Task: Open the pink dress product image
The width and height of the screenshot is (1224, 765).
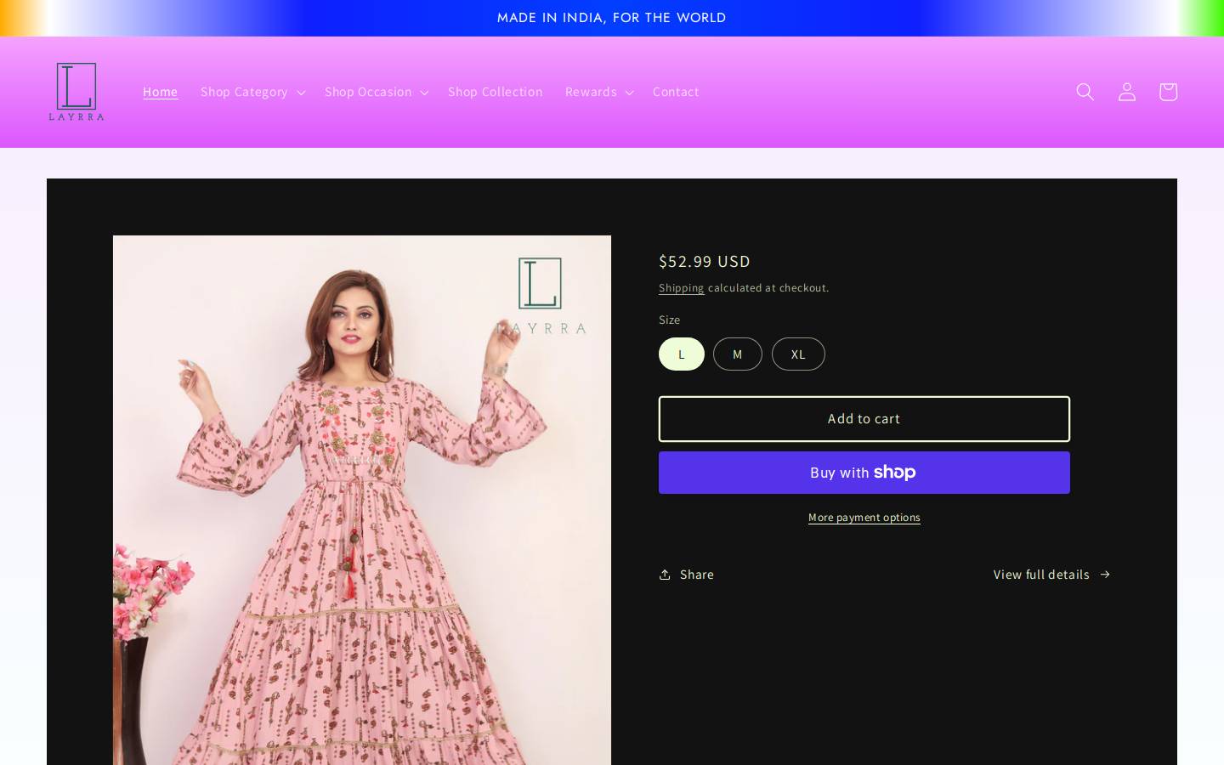Action: (x=362, y=500)
